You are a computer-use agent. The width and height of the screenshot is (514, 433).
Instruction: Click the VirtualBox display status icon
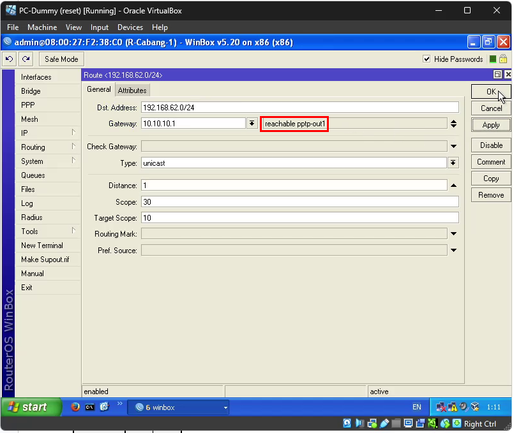408,423
